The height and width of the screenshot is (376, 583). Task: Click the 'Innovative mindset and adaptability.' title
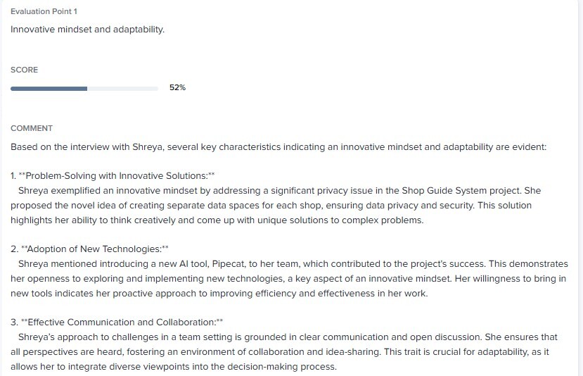[87, 30]
